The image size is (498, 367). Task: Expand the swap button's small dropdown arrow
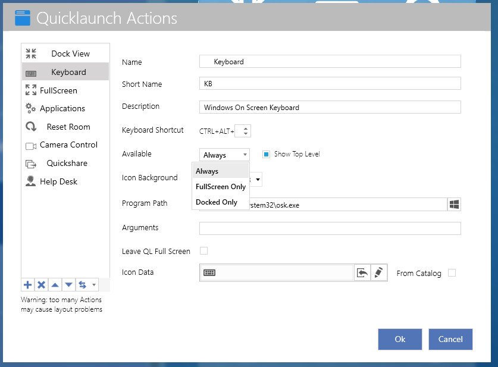click(94, 285)
